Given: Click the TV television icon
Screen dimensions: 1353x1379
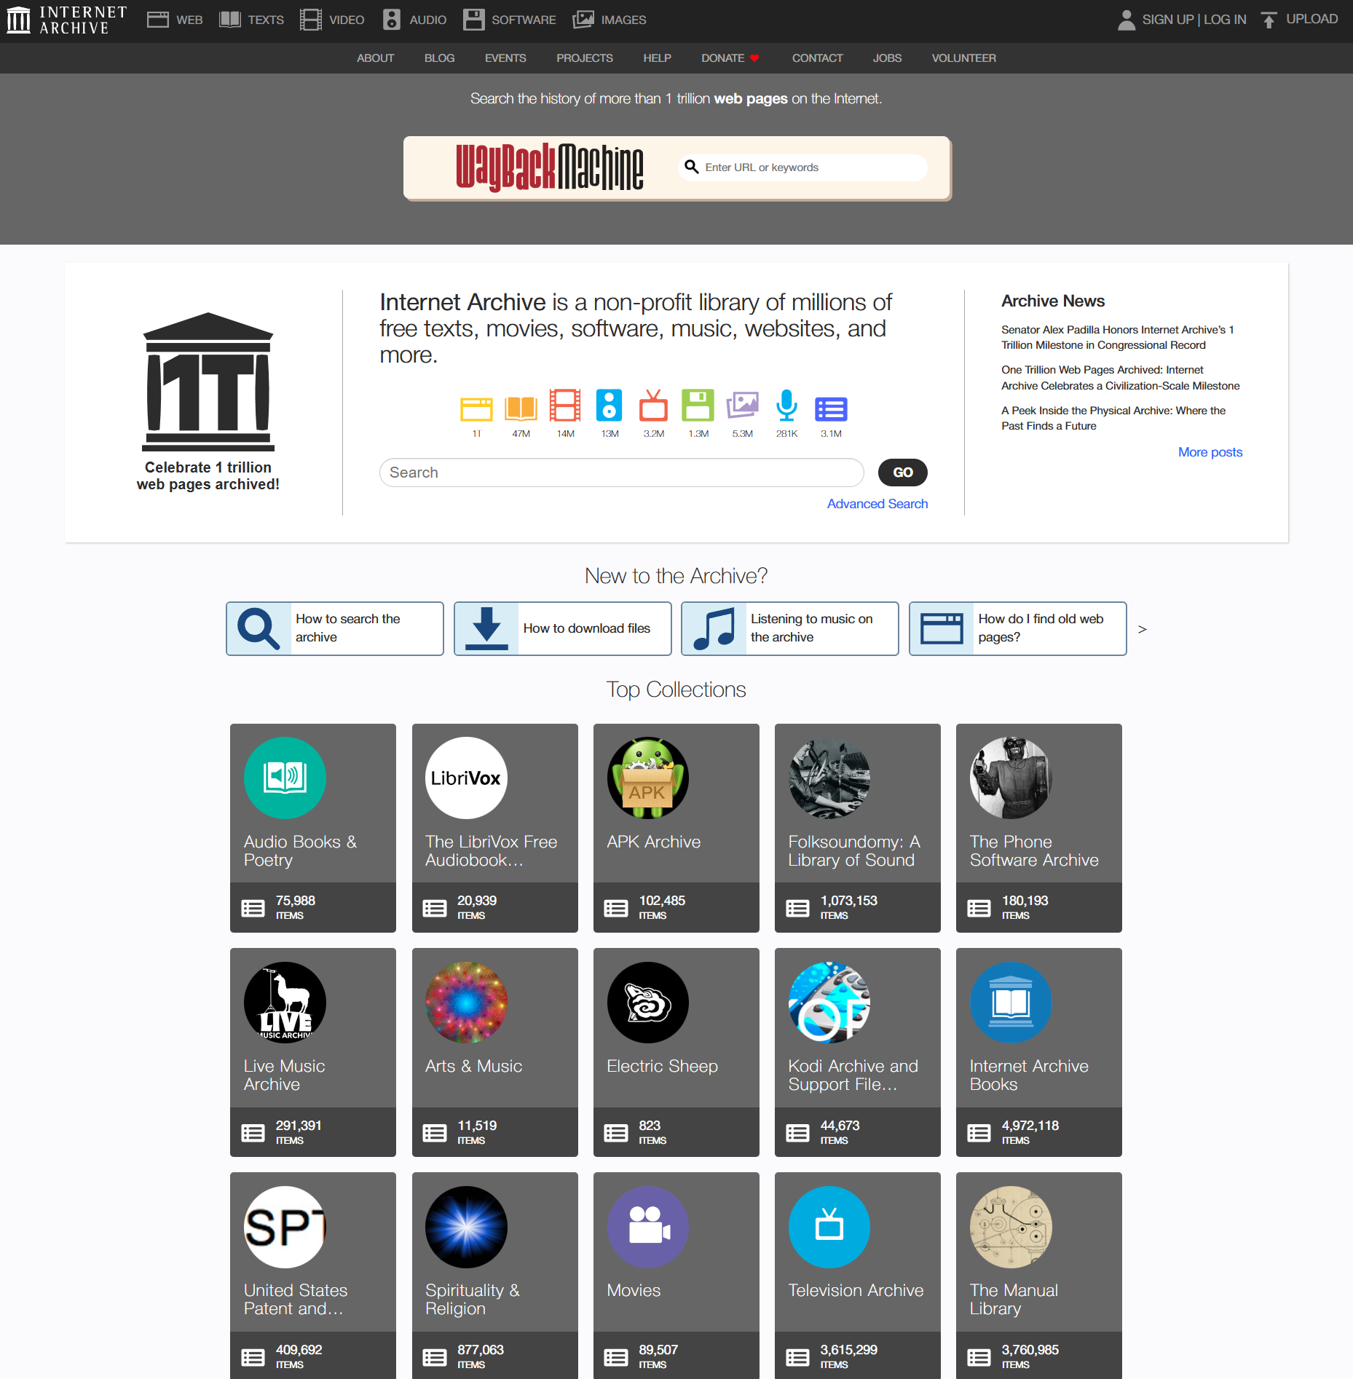Looking at the screenshot, I should coord(653,406).
